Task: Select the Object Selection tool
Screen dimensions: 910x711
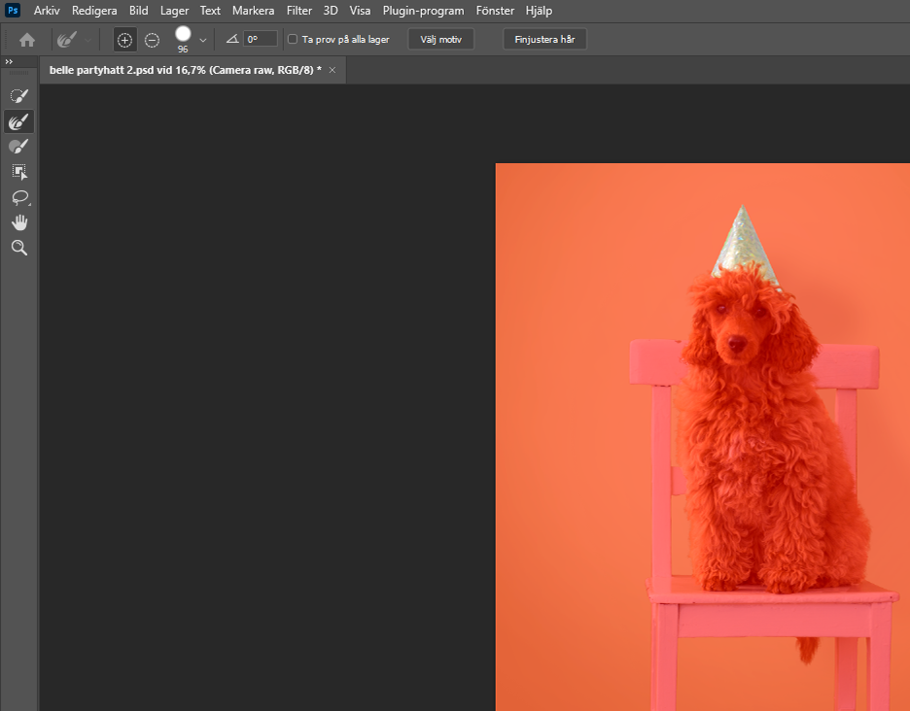Action: [x=18, y=172]
